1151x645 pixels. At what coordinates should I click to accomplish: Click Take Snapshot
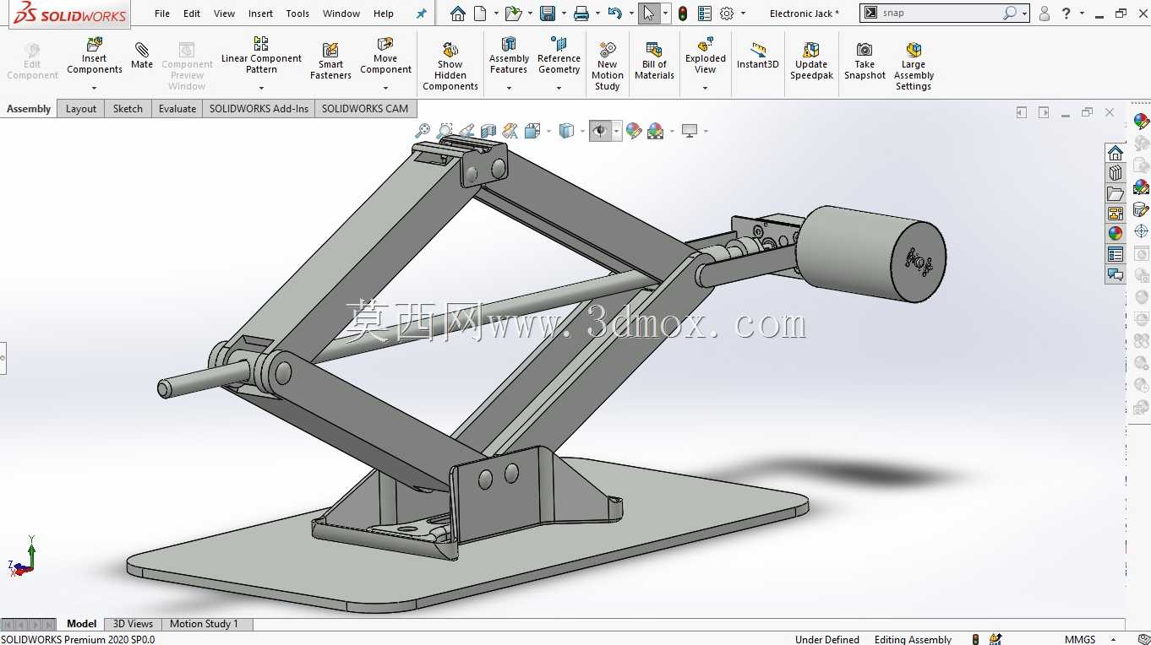865,61
